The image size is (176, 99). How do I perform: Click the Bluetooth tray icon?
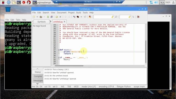[x=146, y=2]
